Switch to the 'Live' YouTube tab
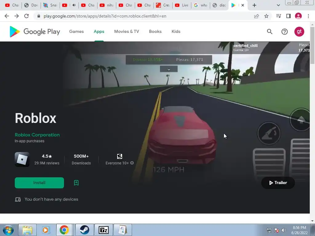Viewport: 315px width, 236px height. [x=181, y=5]
